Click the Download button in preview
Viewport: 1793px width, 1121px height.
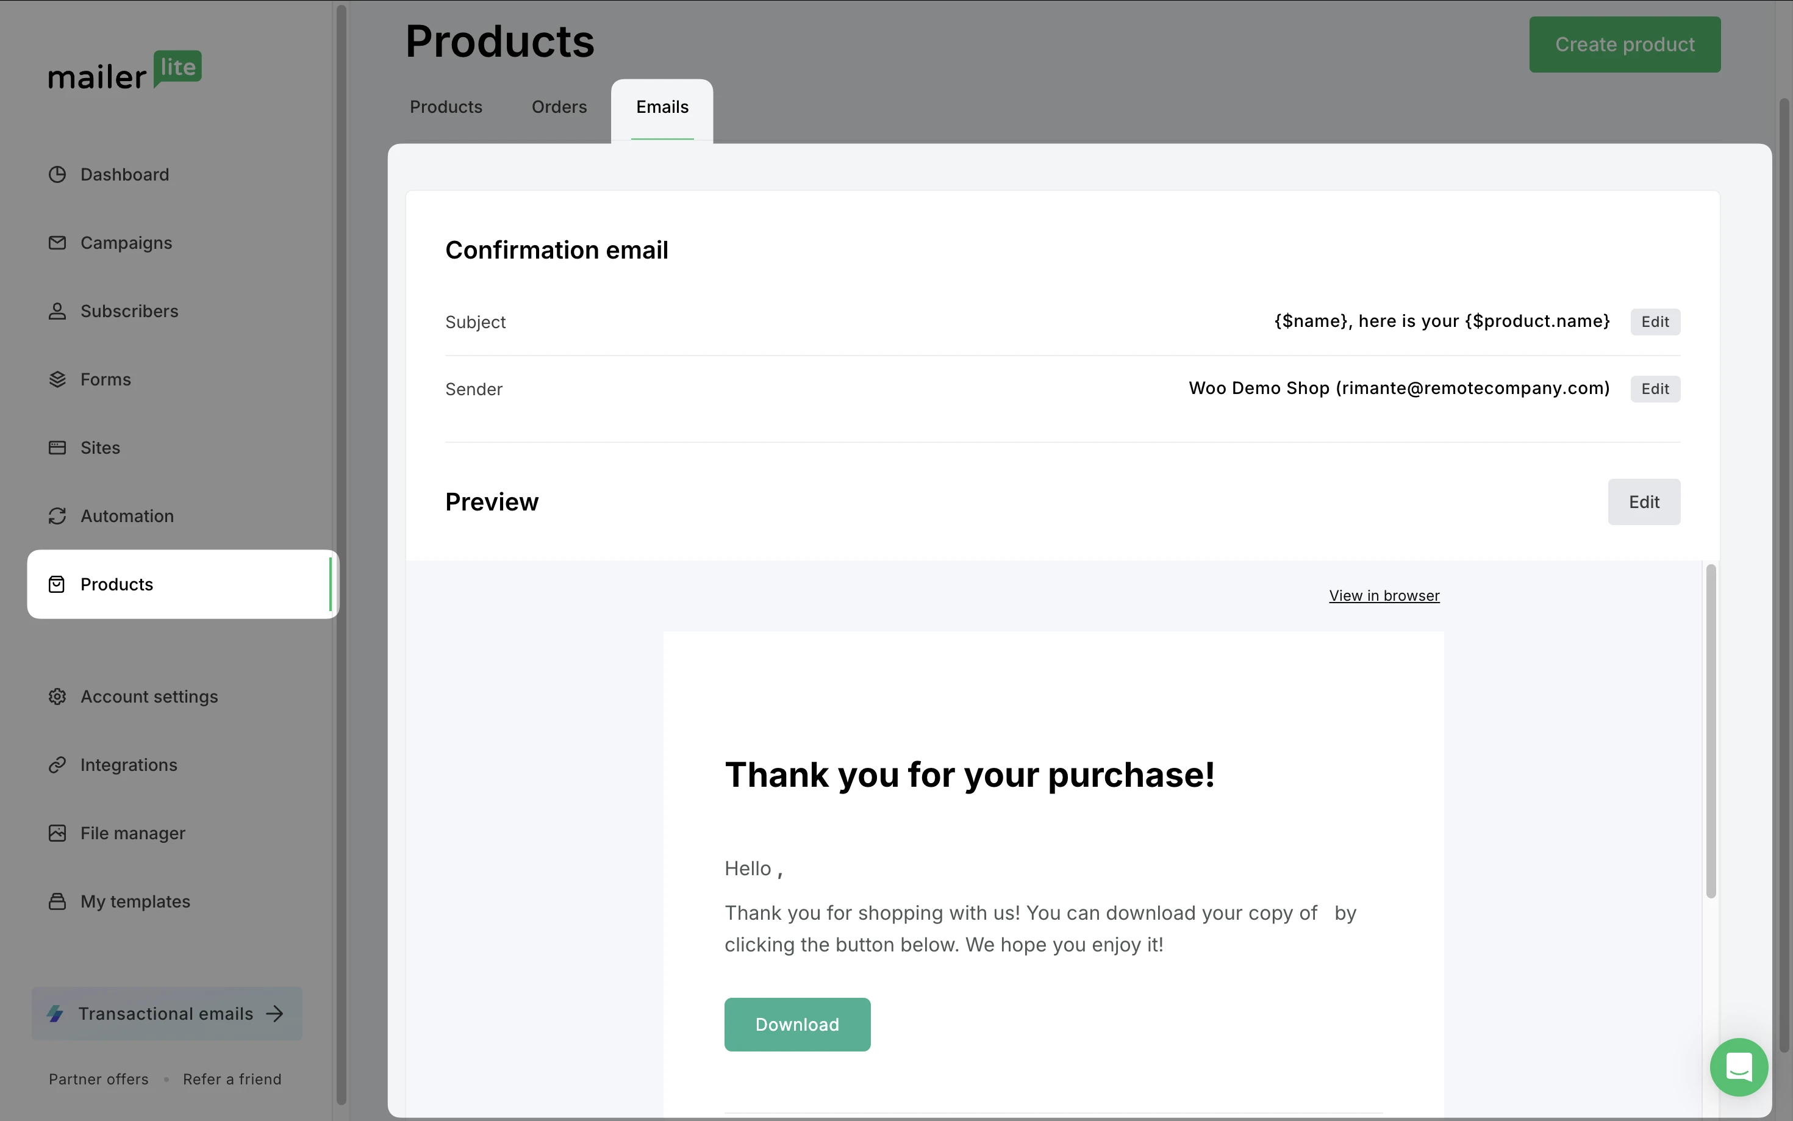[x=797, y=1025]
